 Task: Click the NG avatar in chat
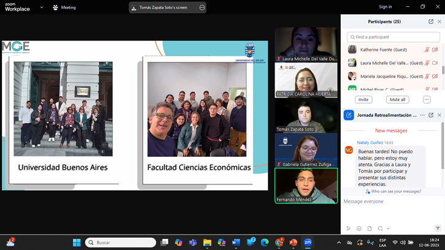[x=349, y=150]
